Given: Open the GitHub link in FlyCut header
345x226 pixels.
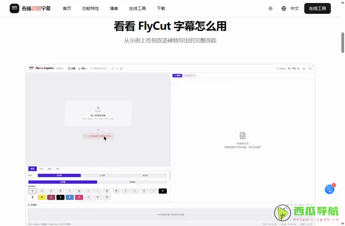Looking at the screenshot, I should [x=281, y=69].
